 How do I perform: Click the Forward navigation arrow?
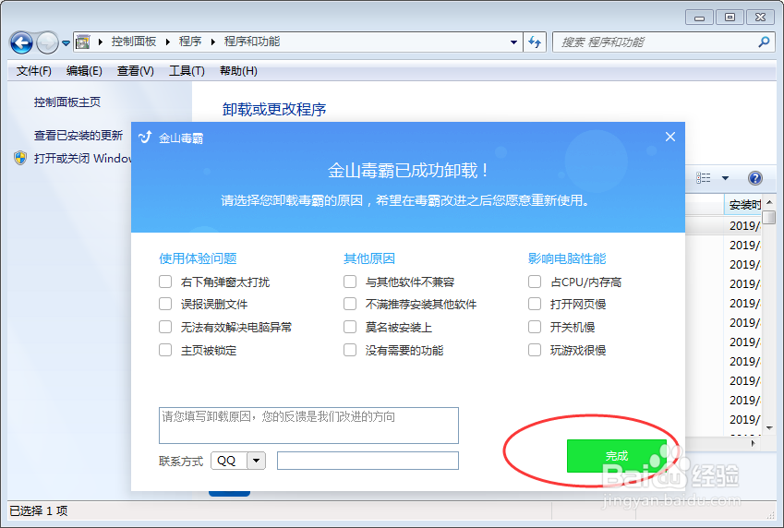(x=47, y=42)
